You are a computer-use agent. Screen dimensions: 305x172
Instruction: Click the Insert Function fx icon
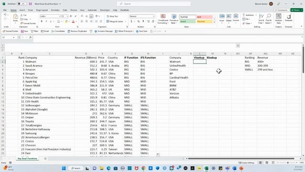pos(30,37)
